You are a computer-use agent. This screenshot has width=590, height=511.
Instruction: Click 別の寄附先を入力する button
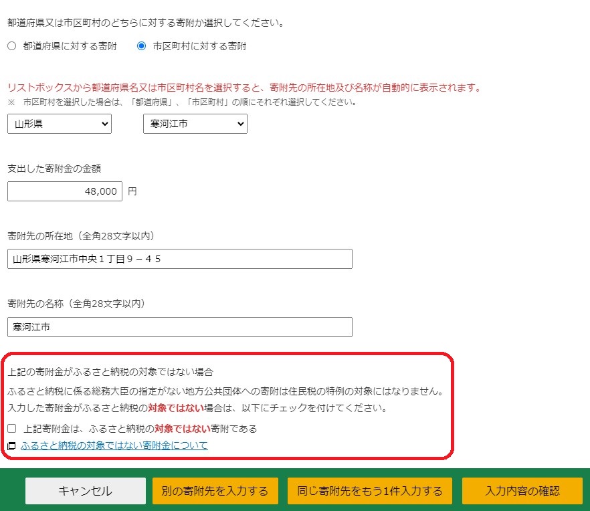(x=215, y=491)
